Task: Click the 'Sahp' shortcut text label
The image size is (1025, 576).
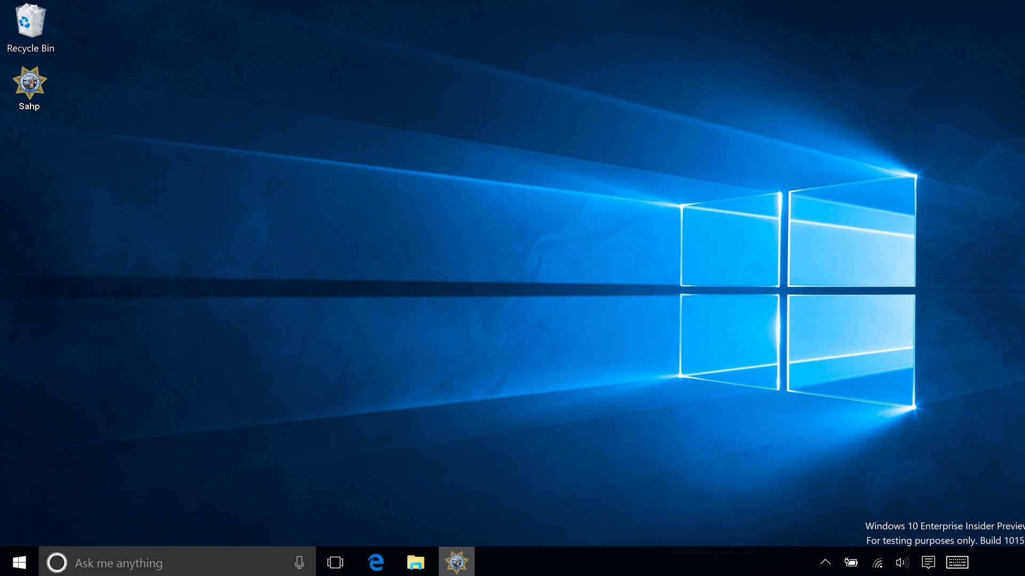Action: (29, 106)
